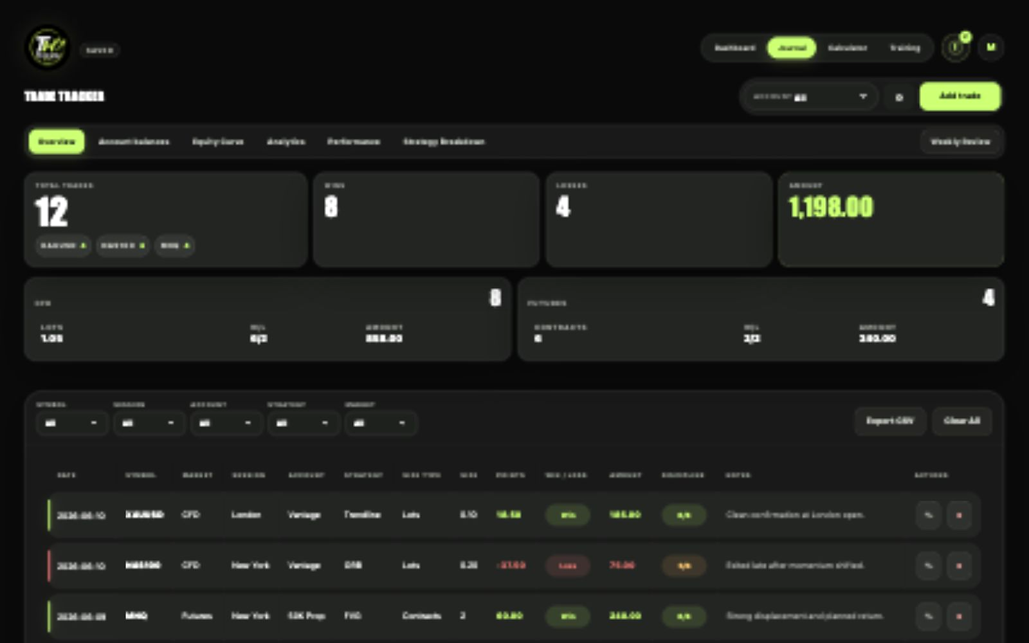This screenshot has width=1029, height=643.
Task: Click the London session cell
Action: [246, 515]
